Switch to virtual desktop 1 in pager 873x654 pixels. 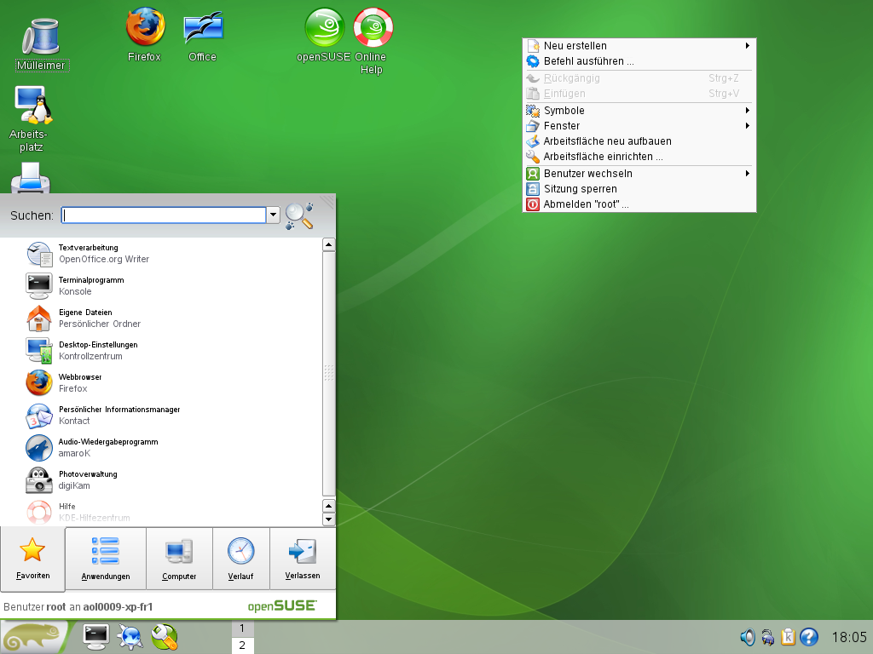242,628
